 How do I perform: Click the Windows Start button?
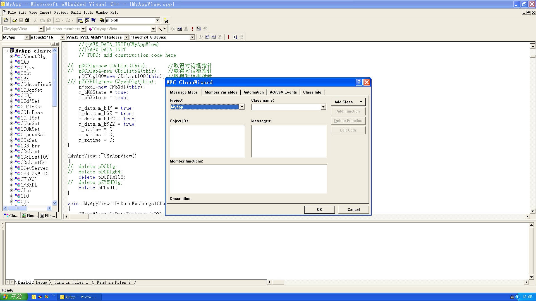click(x=14, y=297)
